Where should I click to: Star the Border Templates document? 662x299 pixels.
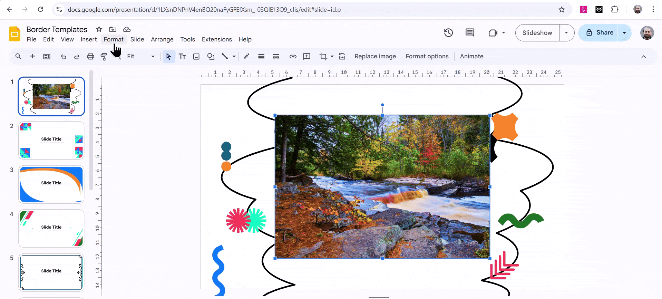pyautogui.click(x=99, y=29)
